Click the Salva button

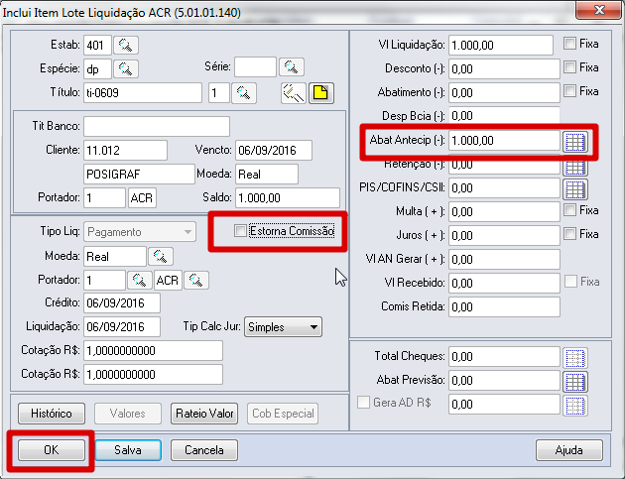click(128, 450)
